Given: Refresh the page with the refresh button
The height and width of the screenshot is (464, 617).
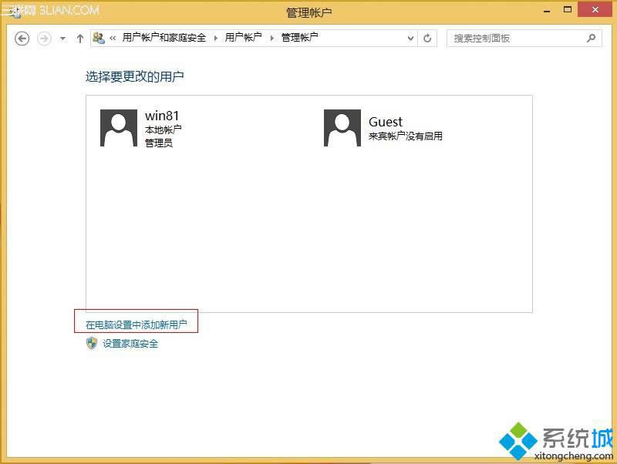Looking at the screenshot, I should point(428,38).
